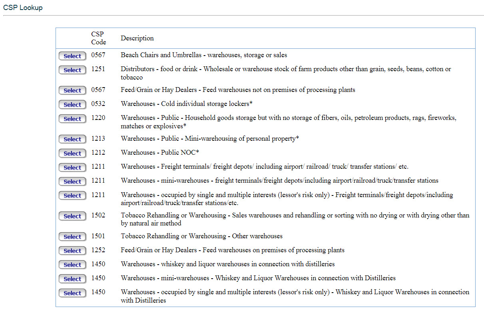This screenshot has width=484, height=313.
Task: Click code 1211 for mini-warehouses freight terminals
Action: (98, 181)
